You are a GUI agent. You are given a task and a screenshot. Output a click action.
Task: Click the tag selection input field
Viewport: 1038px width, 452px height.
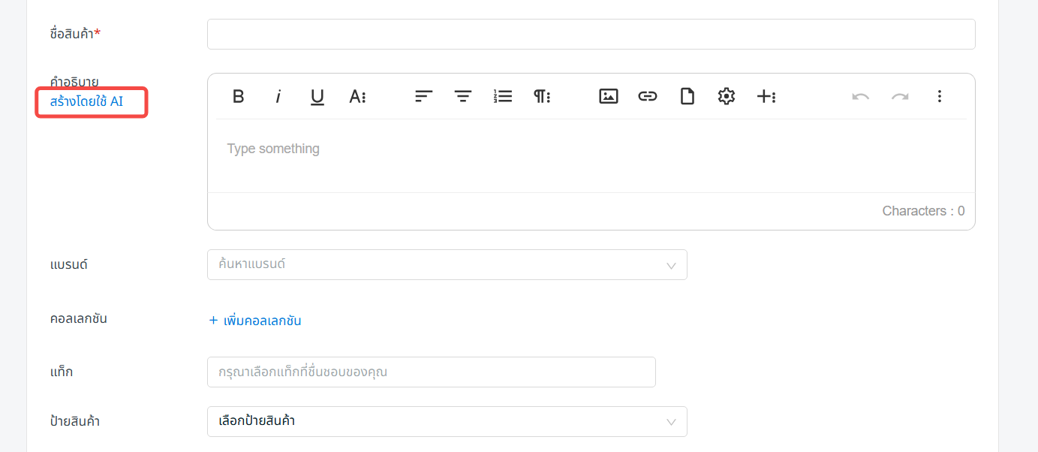pyautogui.click(x=432, y=372)
